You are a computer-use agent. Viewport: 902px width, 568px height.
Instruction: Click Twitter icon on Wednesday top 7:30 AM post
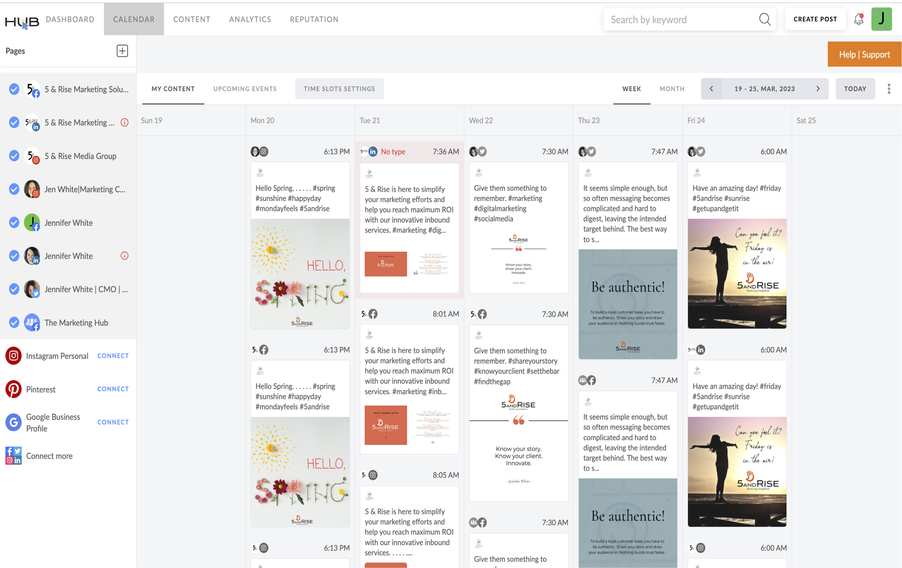tap(482, 152)
